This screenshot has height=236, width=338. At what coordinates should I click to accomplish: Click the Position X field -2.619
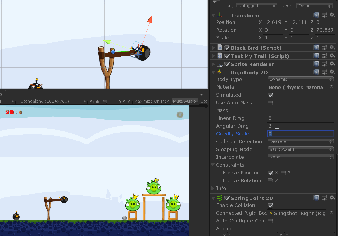click(x=273, y=22)
